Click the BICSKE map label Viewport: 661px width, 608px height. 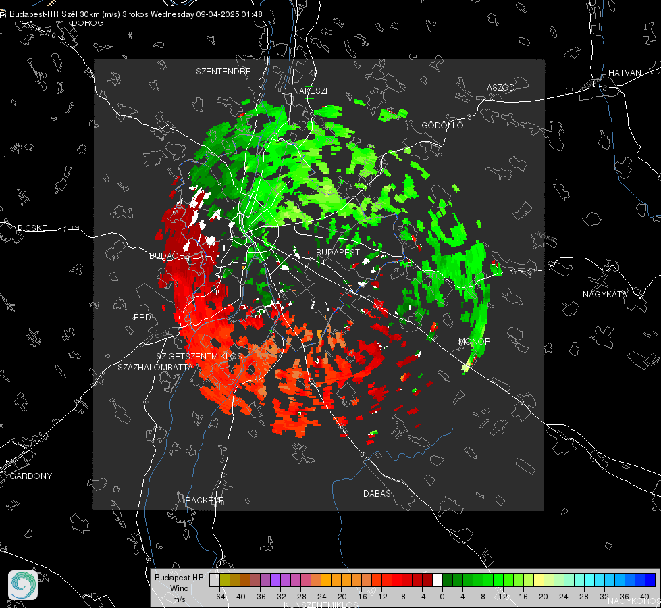[x=32, y=228]
